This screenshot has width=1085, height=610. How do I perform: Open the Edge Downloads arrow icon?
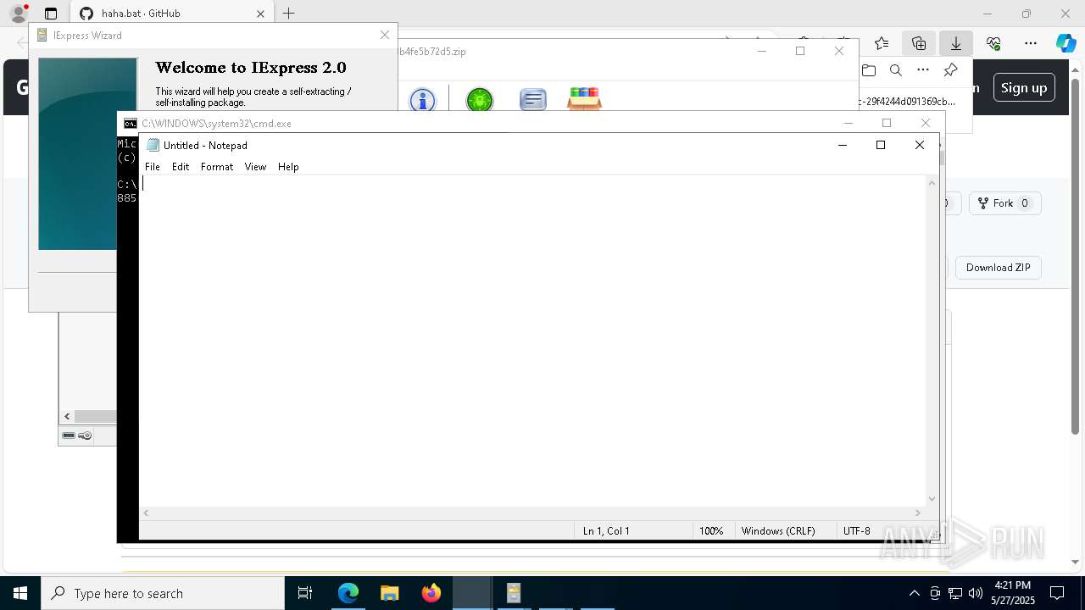(956, 43)
